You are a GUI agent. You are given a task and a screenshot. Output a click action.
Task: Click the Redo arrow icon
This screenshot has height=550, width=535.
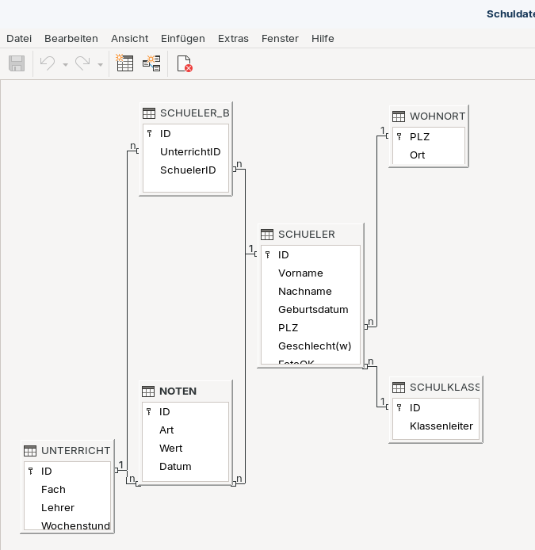click(x=82, y=63)
